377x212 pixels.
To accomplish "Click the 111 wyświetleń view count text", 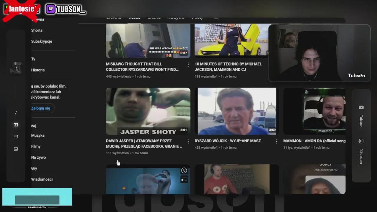I will click(x=117, y=153).
